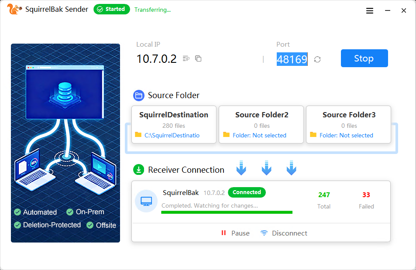This screenshot has height=270, width=416.
Task: Click the IP list icon beside 10.7.0.2
Action: click(186, 58)
